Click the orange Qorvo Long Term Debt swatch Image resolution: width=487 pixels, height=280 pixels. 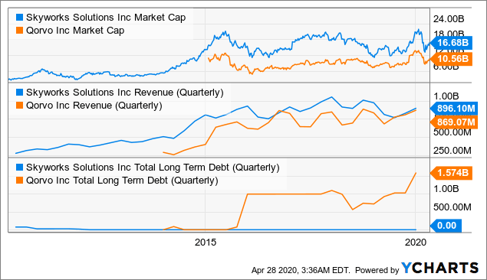[19, 181]
